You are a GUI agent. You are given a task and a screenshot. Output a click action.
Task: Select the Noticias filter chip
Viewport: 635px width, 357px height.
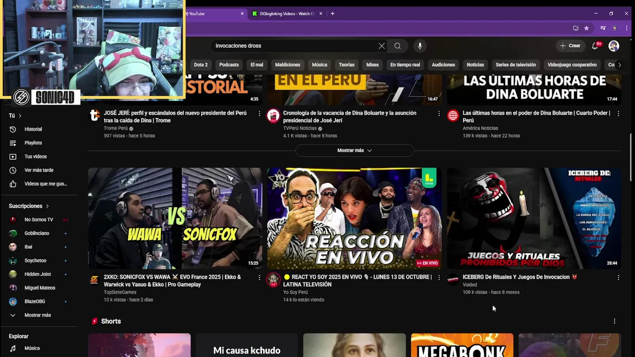pos(475,64)
